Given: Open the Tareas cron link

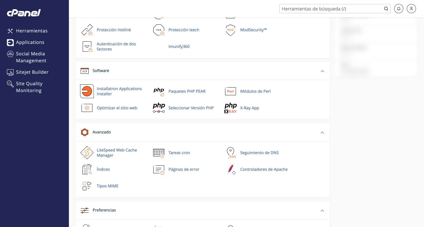Looking at the screenshot, I should tap(179, 153).
